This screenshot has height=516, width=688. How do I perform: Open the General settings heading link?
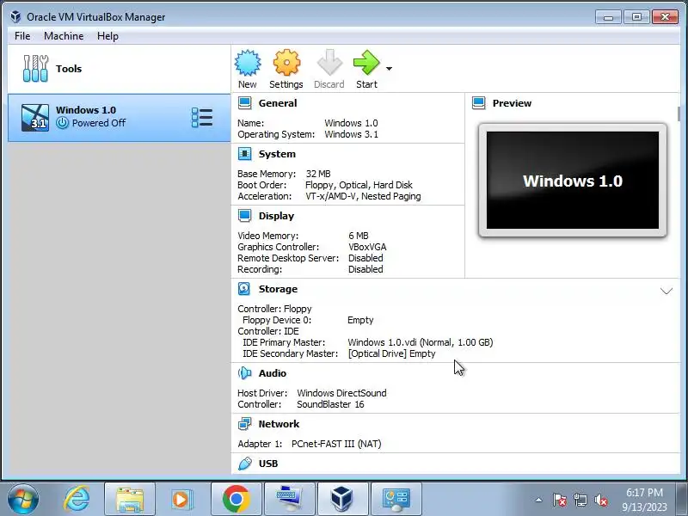[278, 103]
